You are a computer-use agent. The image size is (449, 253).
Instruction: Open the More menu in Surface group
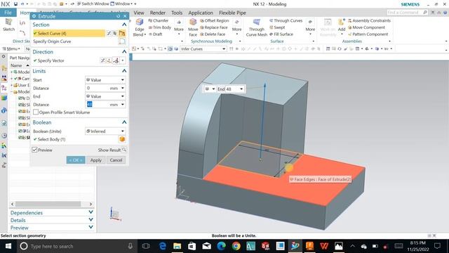click(310, 27)
